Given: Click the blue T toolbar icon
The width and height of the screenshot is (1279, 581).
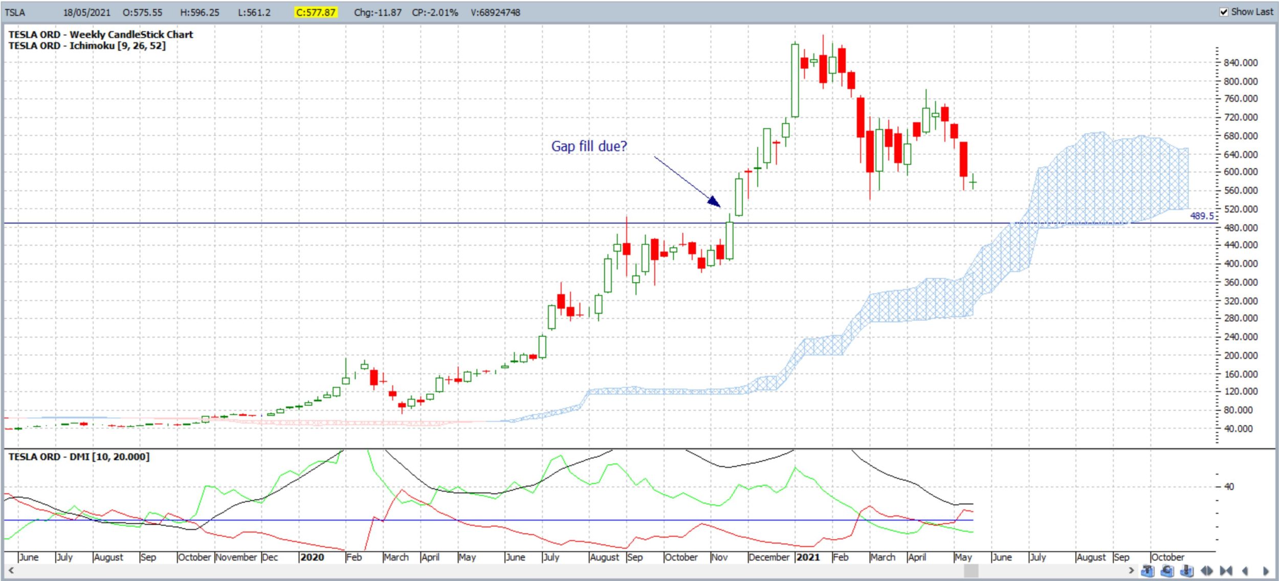Looking at the screenshot, I should pos(1148,571).
